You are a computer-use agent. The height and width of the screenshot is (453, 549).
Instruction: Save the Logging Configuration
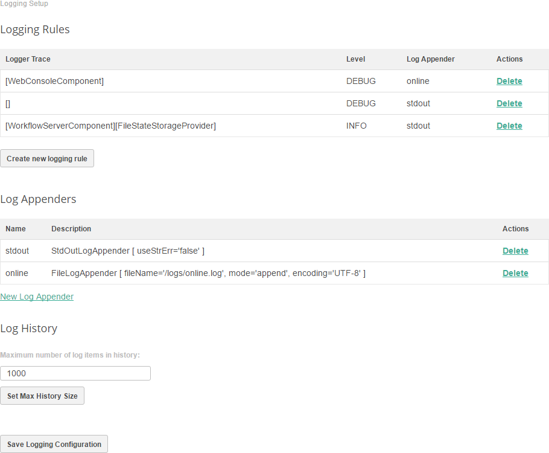tap(54, 444)
